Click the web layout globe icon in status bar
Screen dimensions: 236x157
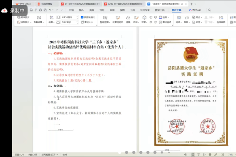210,155
